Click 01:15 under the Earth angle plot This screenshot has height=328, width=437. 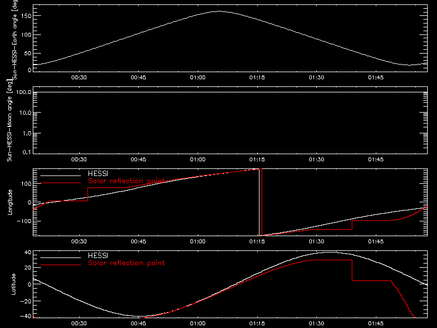point(257,78)
